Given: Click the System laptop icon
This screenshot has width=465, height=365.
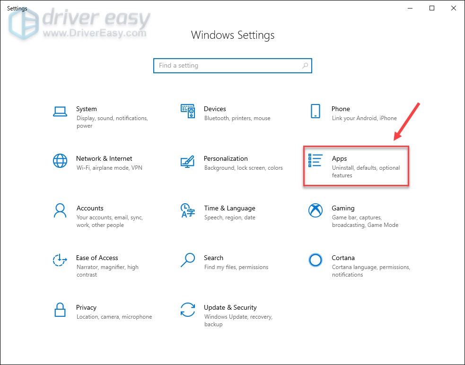Looking at the screenshot, I should [60, 112].
